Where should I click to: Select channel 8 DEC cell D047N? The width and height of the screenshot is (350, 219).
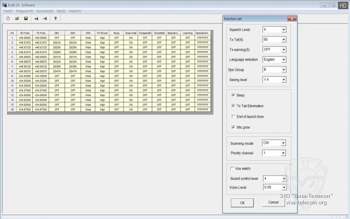pyautogui.click(x=57, y=71)
